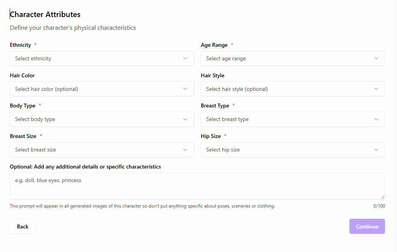Viewport: 397px width, 252px height.
Task: Click the chevron icon in the Ethnicity field
Action: pyautogui.click(x=185, y=58)
